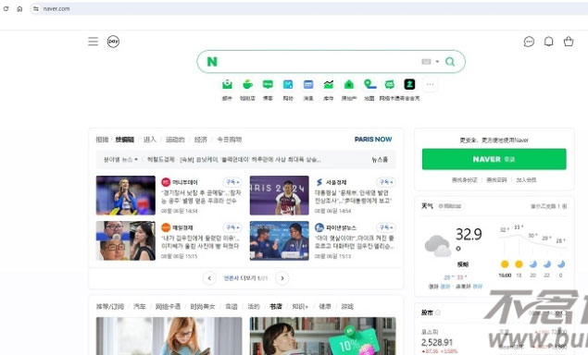Viewport: 588px width, 355px height.
Task: Open the high jumper news thumbnail
Action: 126,195
